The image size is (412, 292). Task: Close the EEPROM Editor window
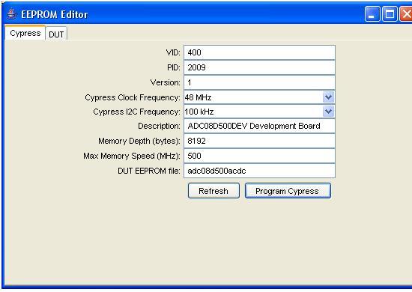tap(406, 14)
